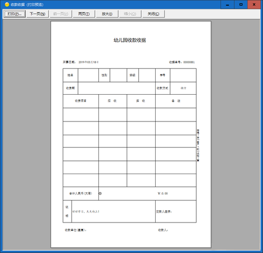Click the greyed-out 前一页(V) button
Viewport: 263px width, 253px height.
point(60,14)
